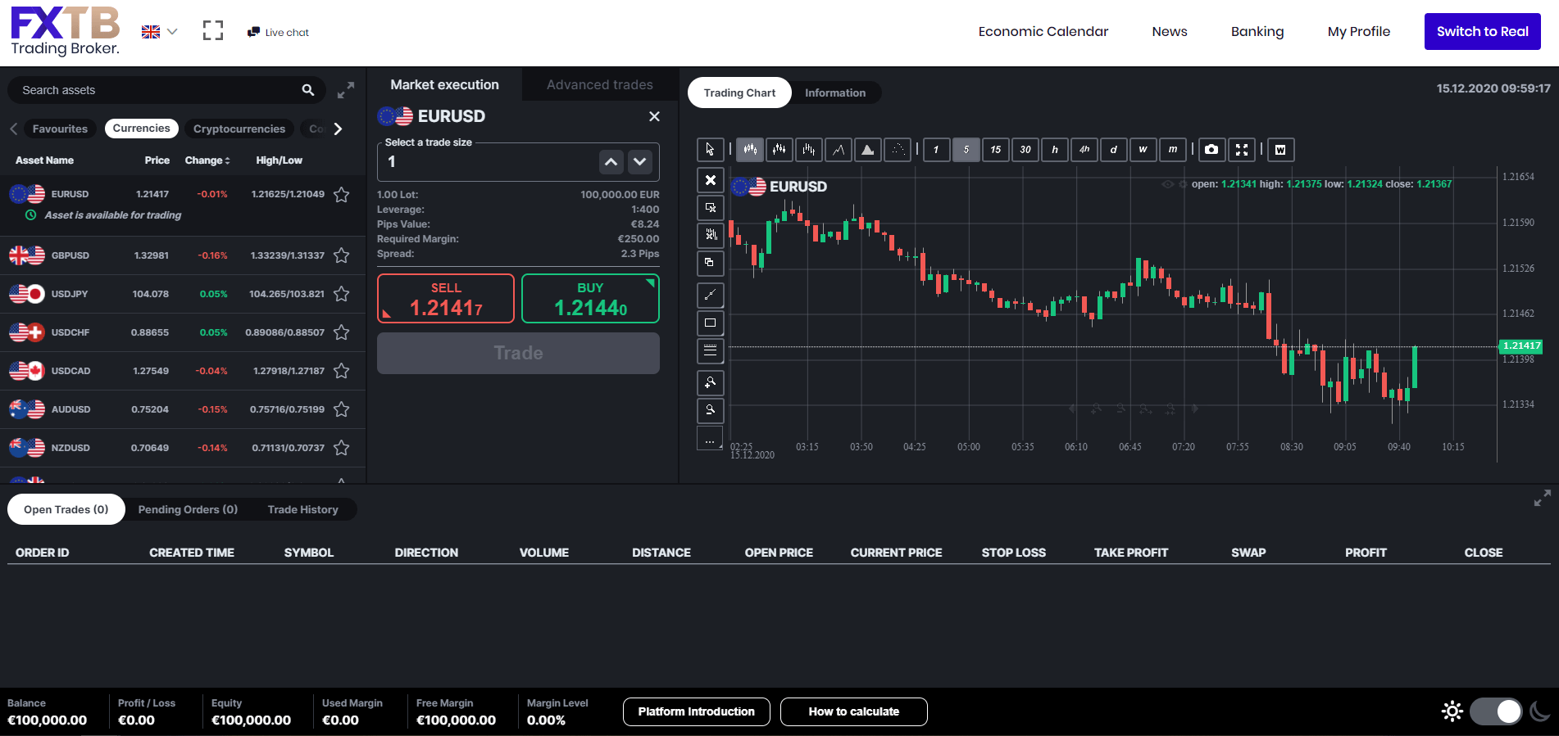Add EURUSD to favourites with star
This screenshot has height=736, width=1559.
(x=342, y=195)
